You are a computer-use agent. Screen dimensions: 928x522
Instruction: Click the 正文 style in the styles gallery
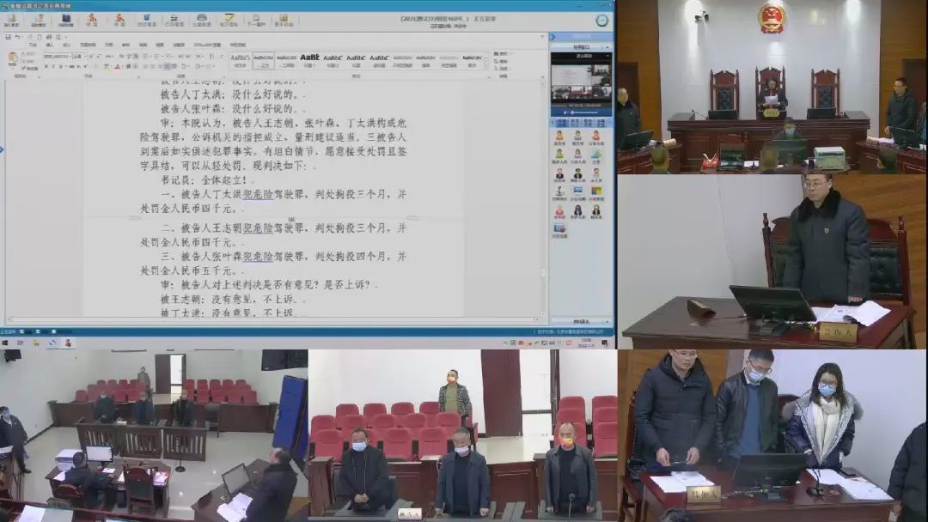tap(262, 58)
